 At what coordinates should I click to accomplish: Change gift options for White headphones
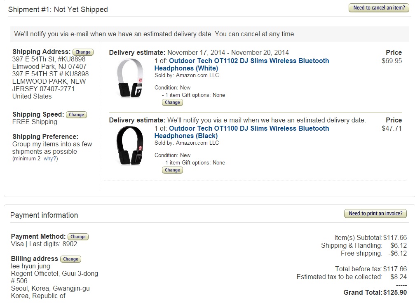172,103
